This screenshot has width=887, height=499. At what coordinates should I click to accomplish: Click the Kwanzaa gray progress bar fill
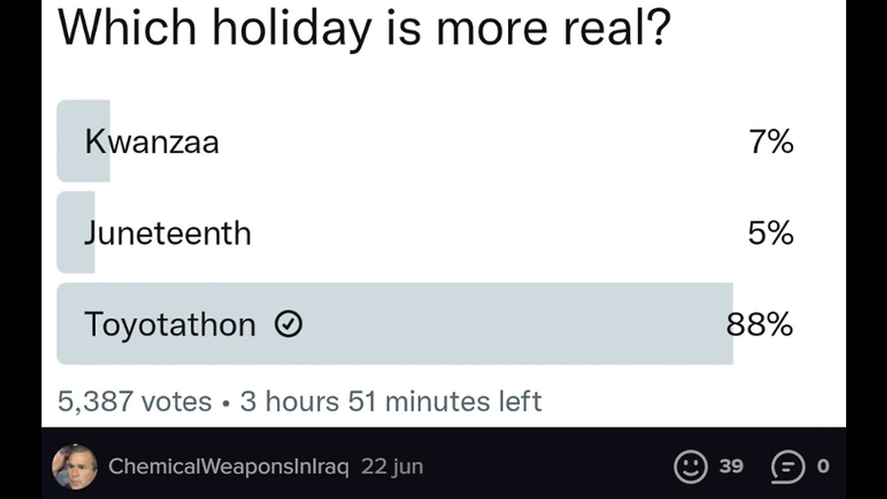83,141
